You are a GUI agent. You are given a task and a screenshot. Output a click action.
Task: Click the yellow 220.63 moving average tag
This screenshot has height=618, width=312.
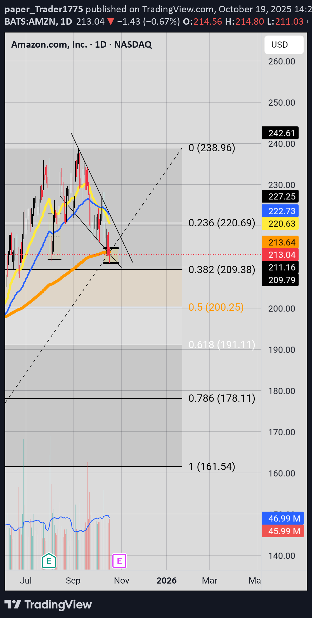click(x=280, y=224)
